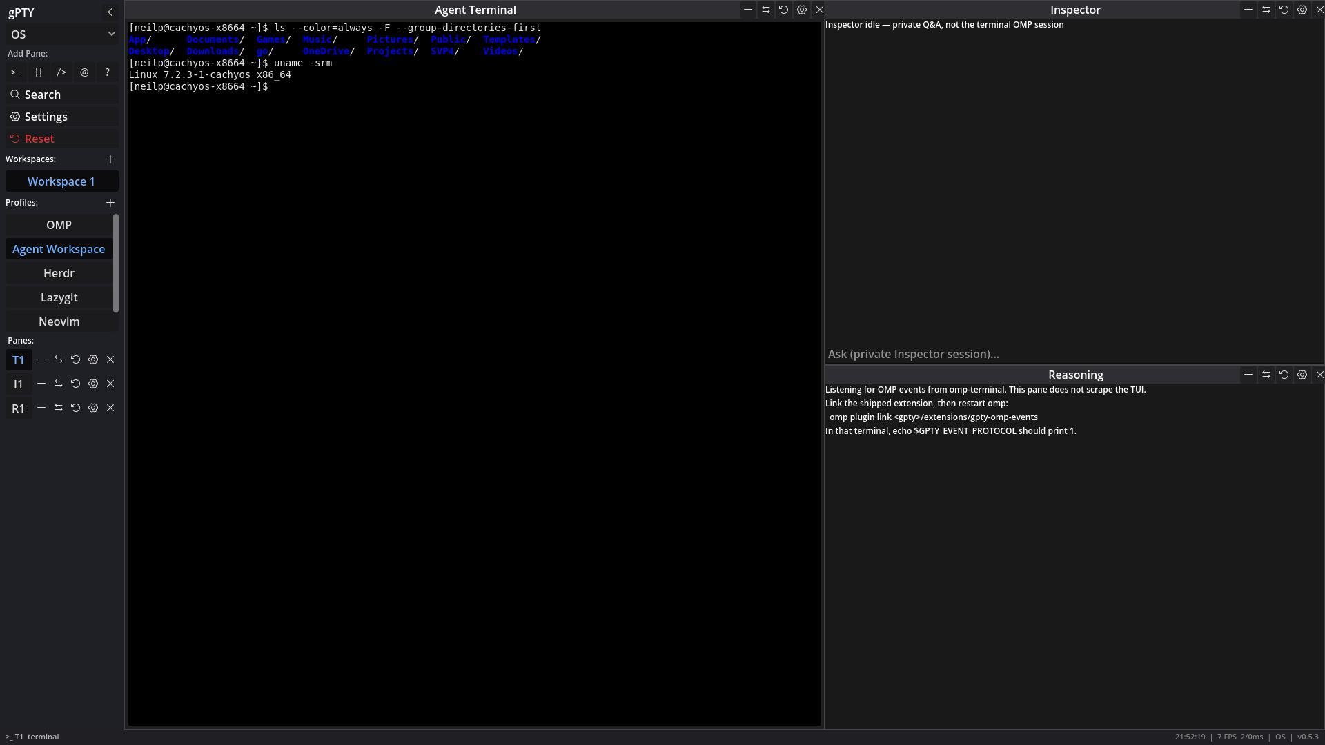Select the Herdr profile

(59, 273)
